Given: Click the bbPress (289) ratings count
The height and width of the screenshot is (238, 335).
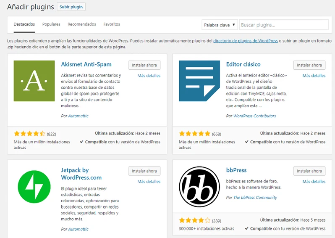Looking at the screenshot, I should click(x=217, y=221).
